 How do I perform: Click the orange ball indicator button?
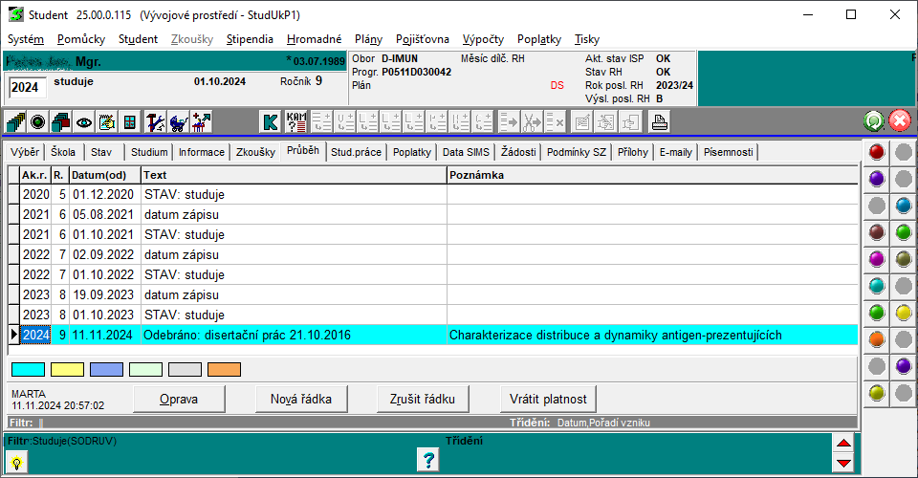tap(877, 338)
